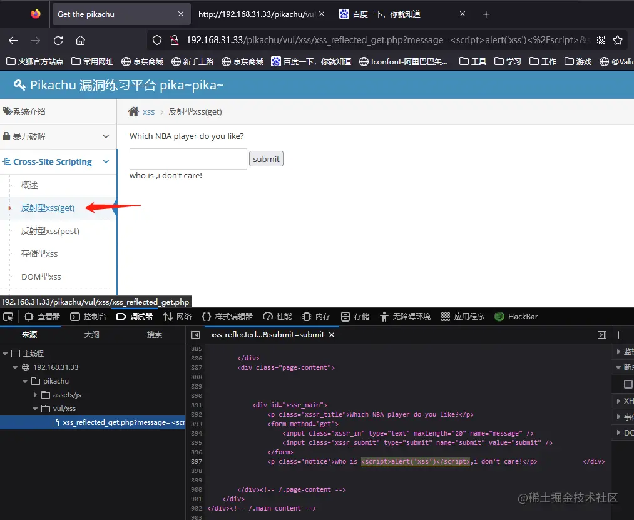The width and height of the screenshot is (634, 520).
Task: Open the 新手上路 bookmark
Action: pos(193,61)
